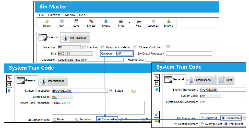The image size is (249, 128).
Task: Open Informational tab in left System Tran Code
Action: (x=53, y=81)
